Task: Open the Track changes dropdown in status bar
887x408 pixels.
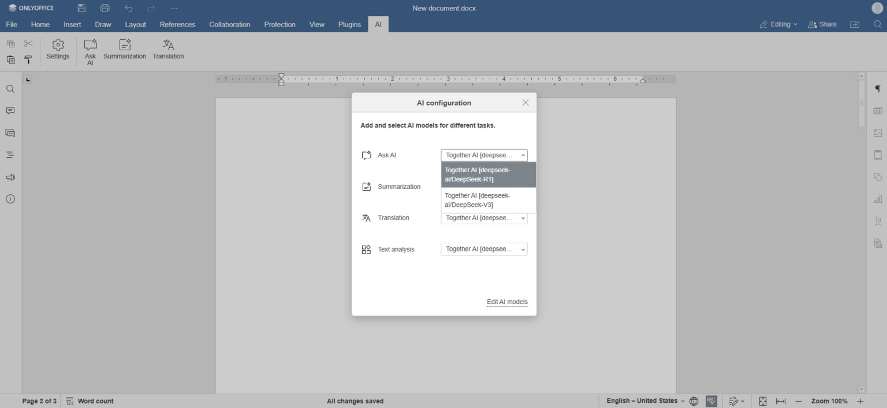Action: pyautogui.click(x=736, y=401)
